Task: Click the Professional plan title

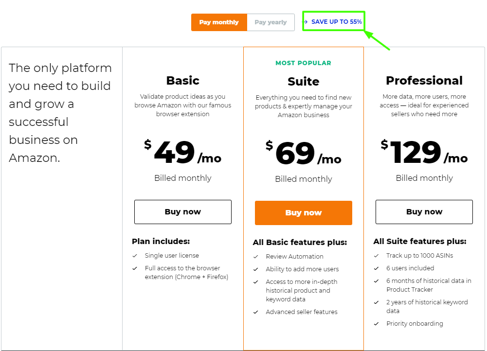Action: coord(424,81)
